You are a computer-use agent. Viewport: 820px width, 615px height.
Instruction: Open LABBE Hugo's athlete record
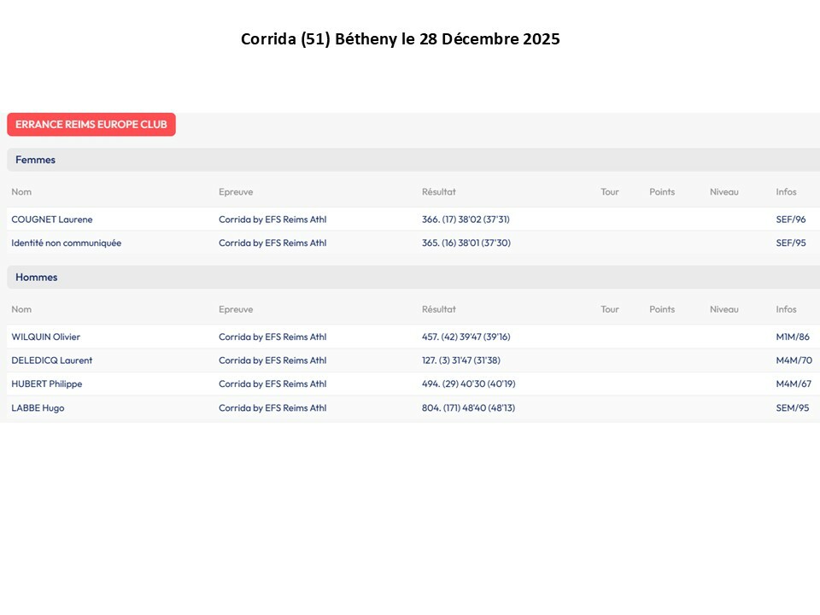pyautogui.click(x=38, y=407)
